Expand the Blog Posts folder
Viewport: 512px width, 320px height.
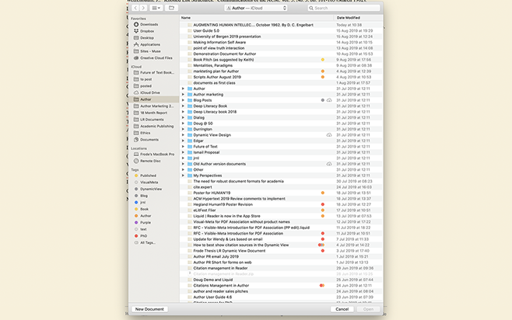click(183, 100)
